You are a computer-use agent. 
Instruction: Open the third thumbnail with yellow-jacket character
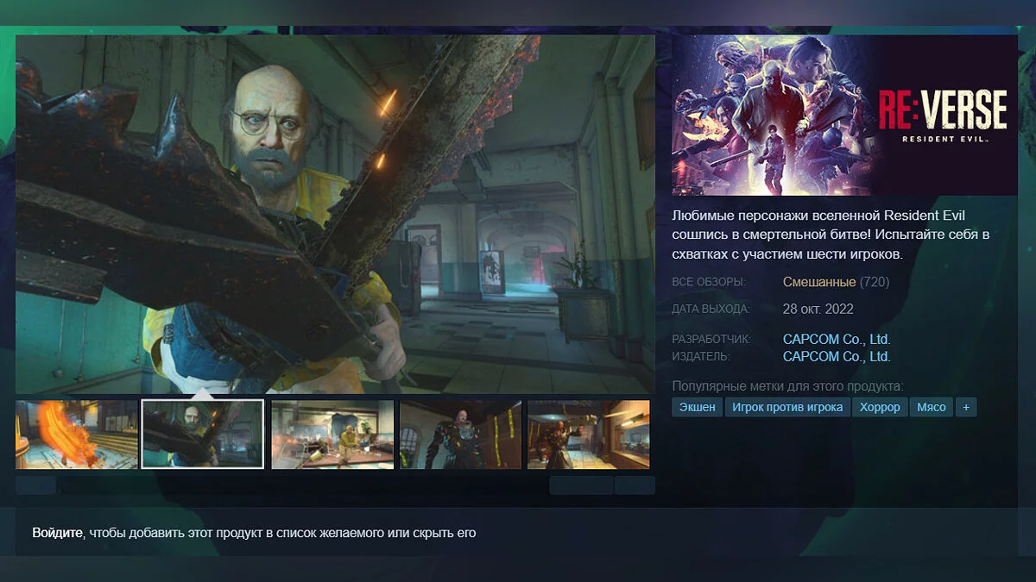332,435
